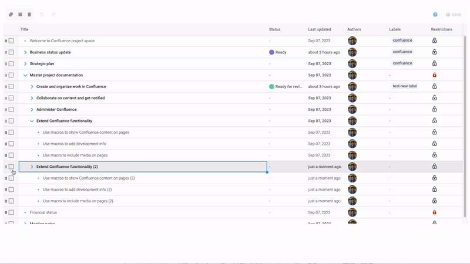Check the box for Business status update
The image size is (470, 264).
(x=11, y=52)
